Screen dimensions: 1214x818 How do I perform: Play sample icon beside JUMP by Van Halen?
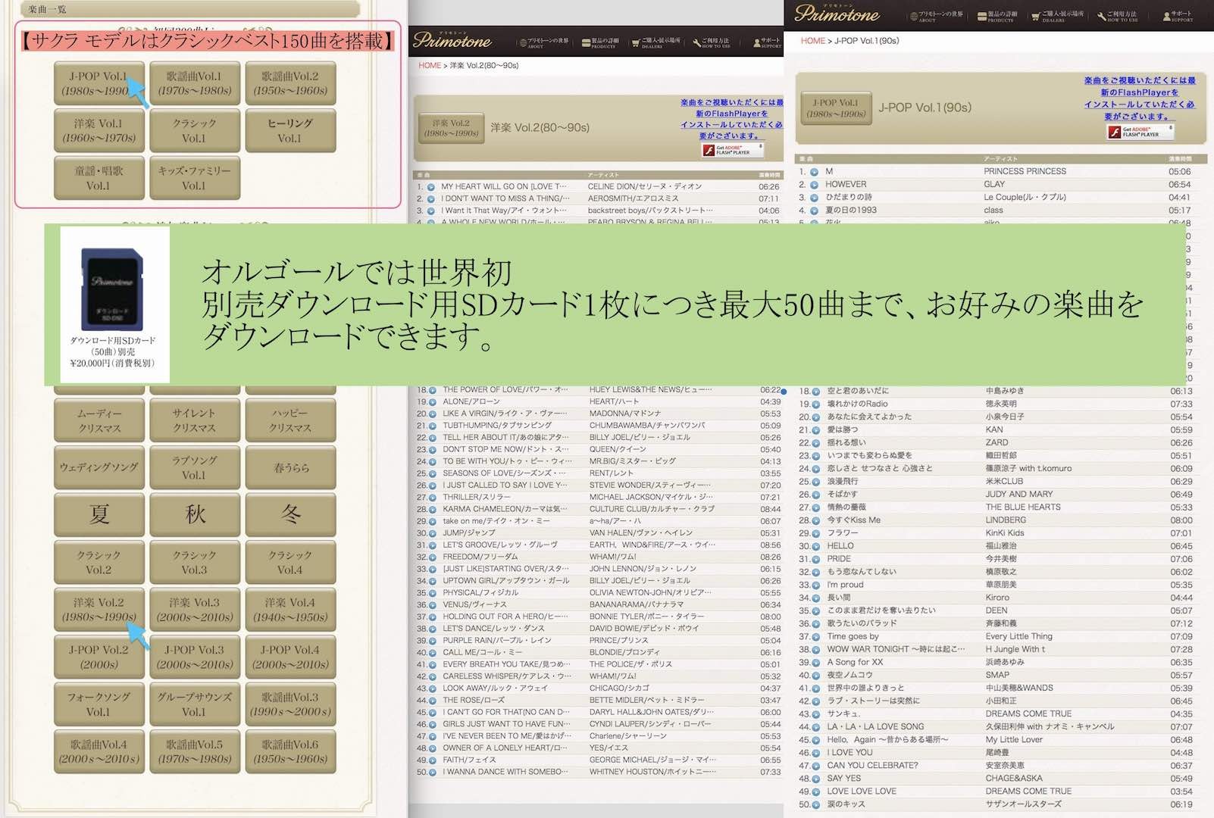click(x=432, y=533)
